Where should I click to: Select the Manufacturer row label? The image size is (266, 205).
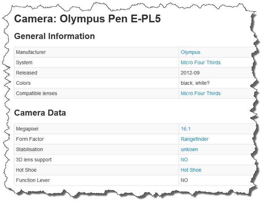[x=31, y=52]
